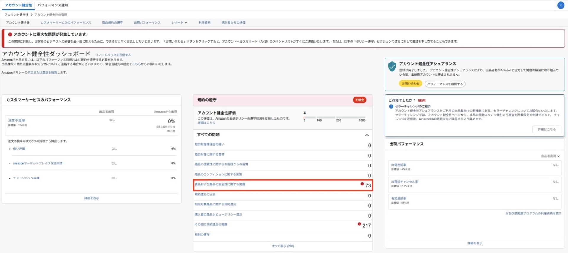The image size is (568, 253).
Task: Click チャージバック申請 link
Action: pyautogui.click(x=26, y=178)
